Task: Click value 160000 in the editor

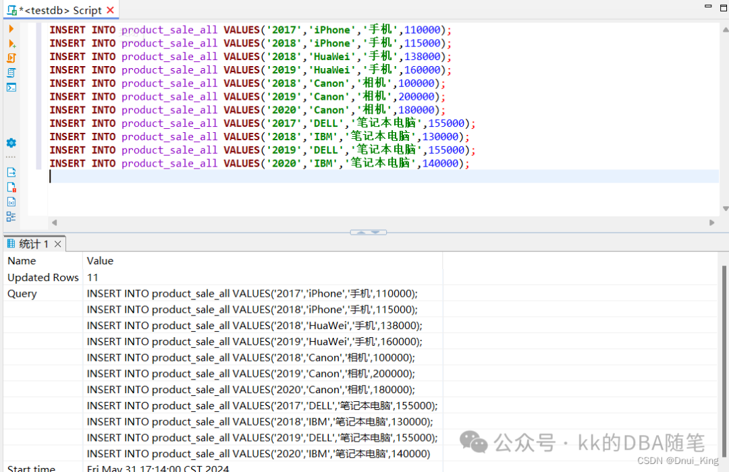Action: click(x=422, y=70)
